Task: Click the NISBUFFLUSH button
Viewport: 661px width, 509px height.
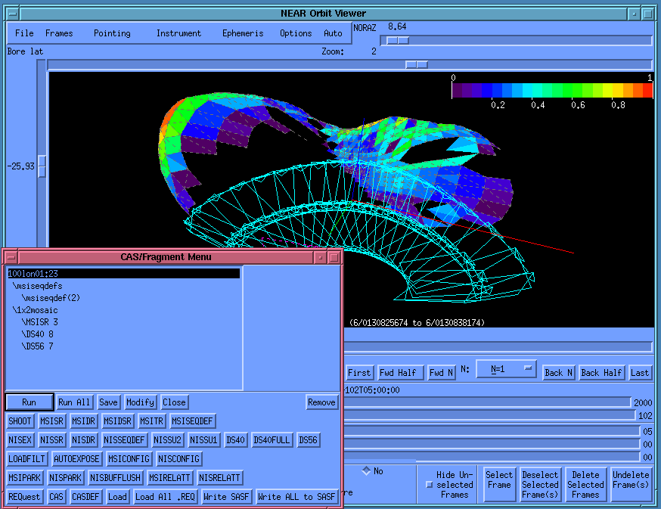Action: tap(116, 478)
